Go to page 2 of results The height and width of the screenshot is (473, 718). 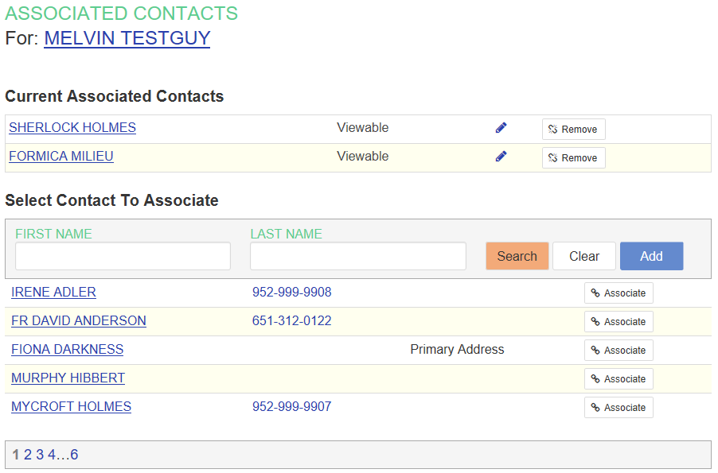tap(27, 455)
